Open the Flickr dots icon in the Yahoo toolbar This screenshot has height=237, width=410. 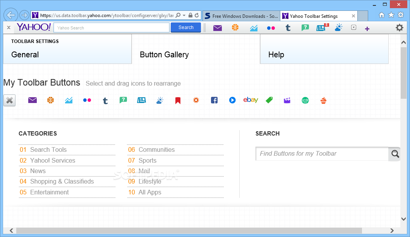click(x=271, y=28)
